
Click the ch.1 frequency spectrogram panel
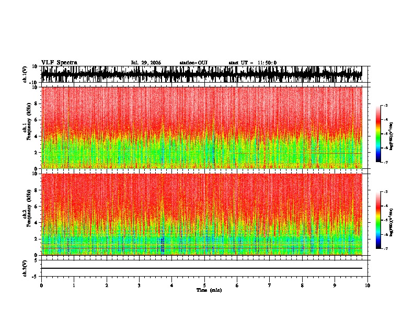(x=202, y=128)
